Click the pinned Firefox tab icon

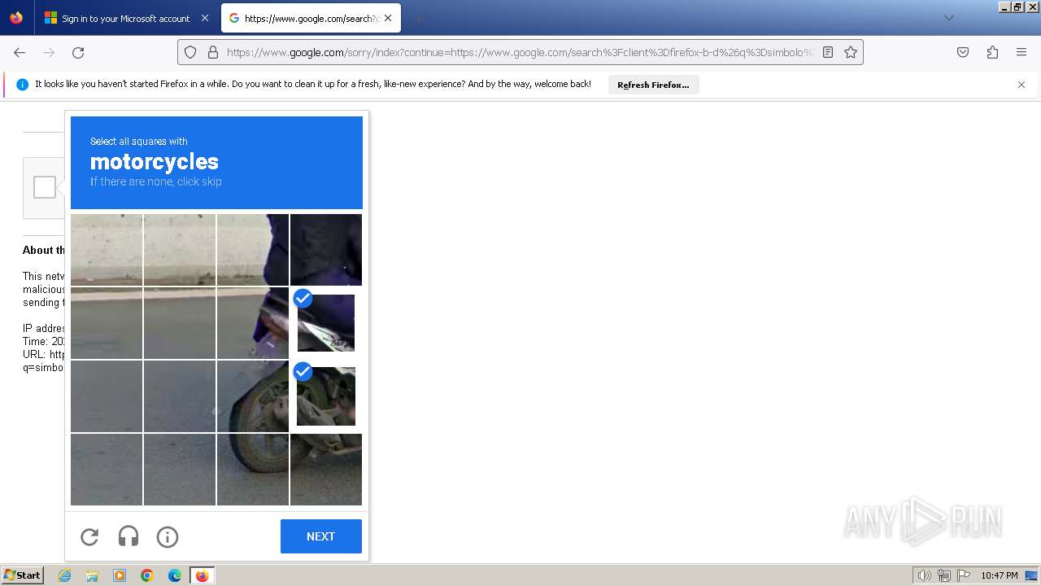(x=16, y=18)
